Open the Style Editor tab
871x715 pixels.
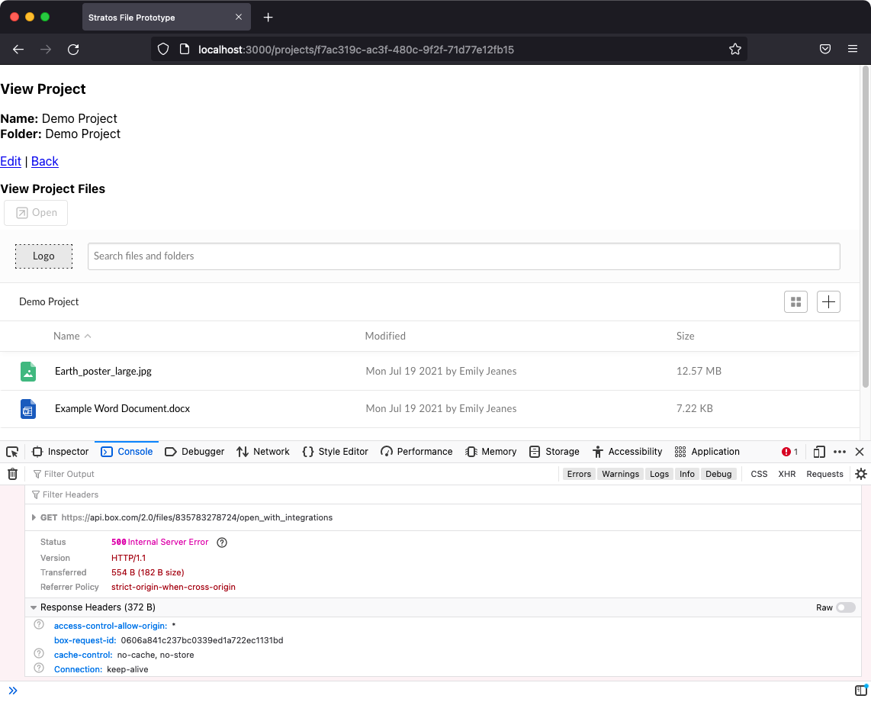[x=335, y=453]
